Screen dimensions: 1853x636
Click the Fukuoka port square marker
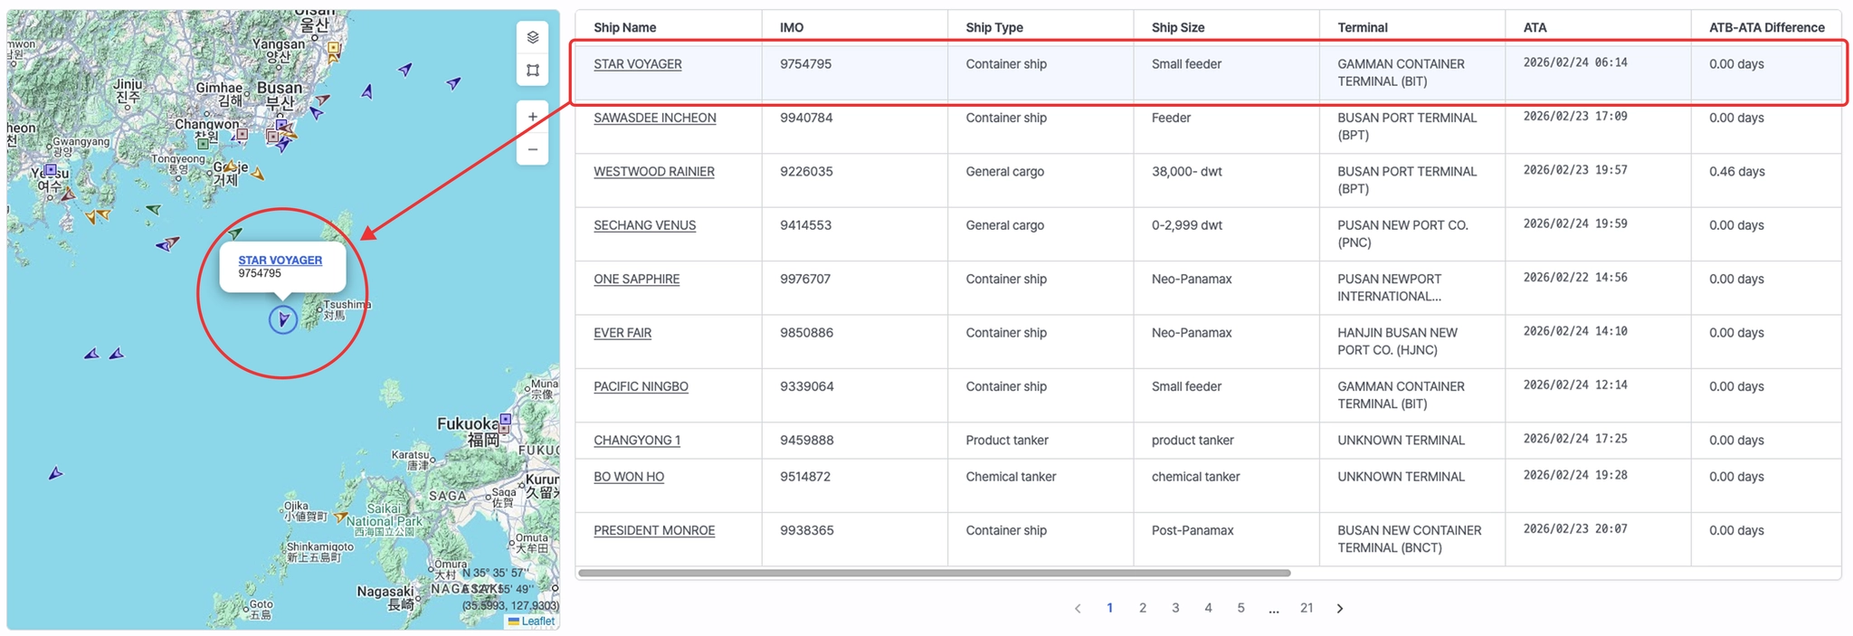click(506, 420)
